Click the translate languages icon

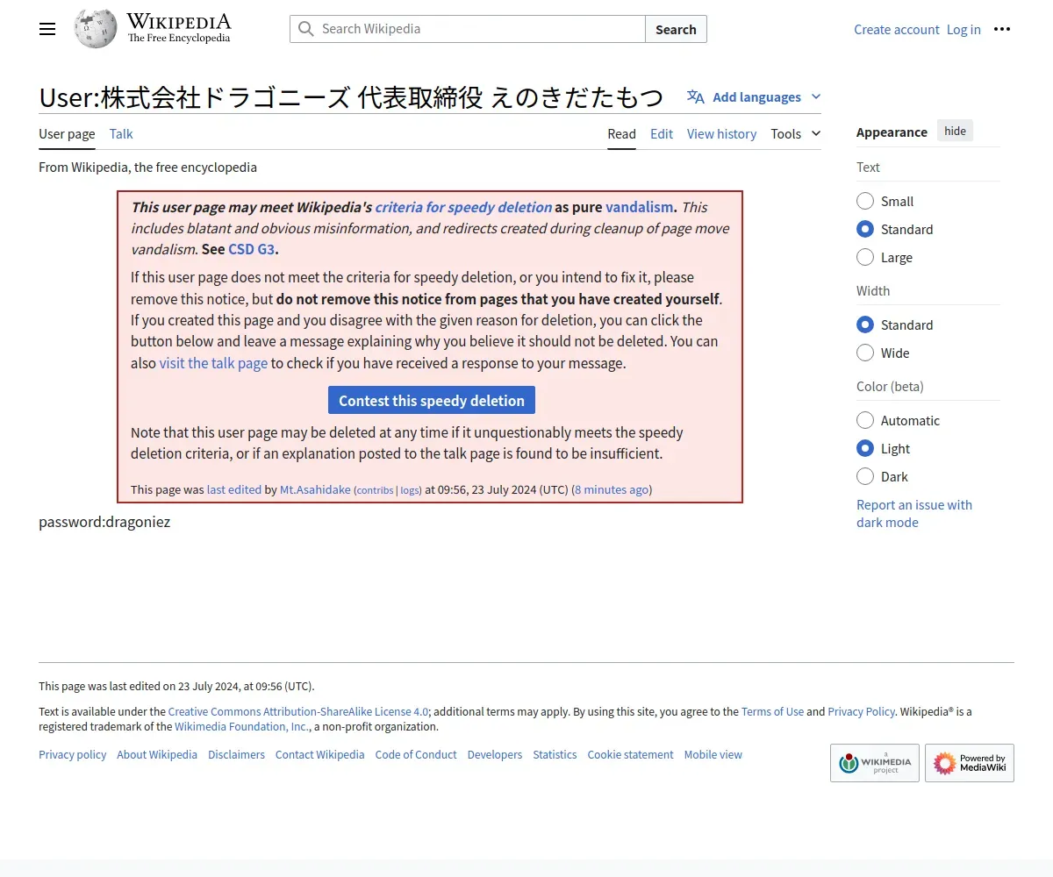[x=695, y=97]
